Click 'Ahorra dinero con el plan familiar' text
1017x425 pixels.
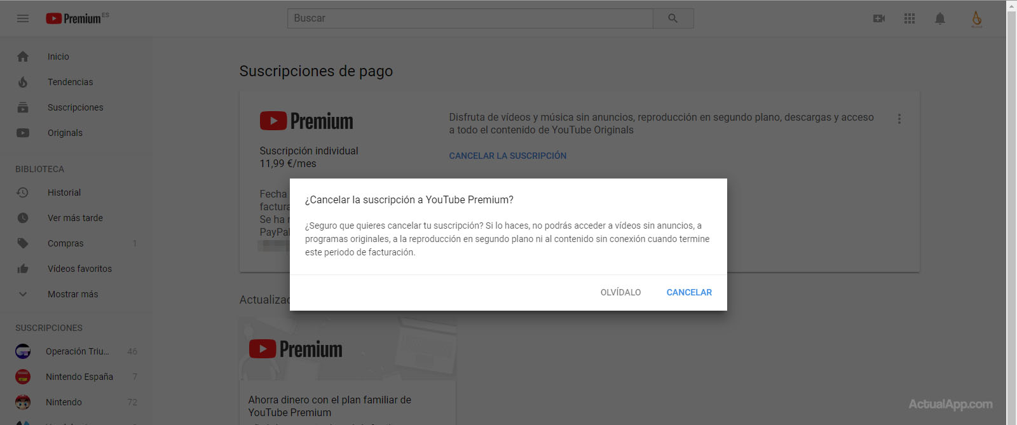[330, 406]
